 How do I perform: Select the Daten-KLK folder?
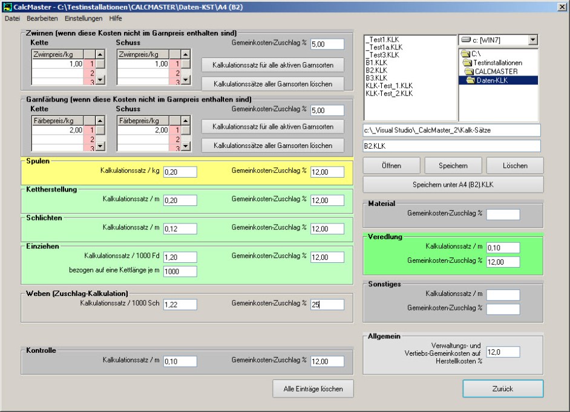[x=498, y=80]
